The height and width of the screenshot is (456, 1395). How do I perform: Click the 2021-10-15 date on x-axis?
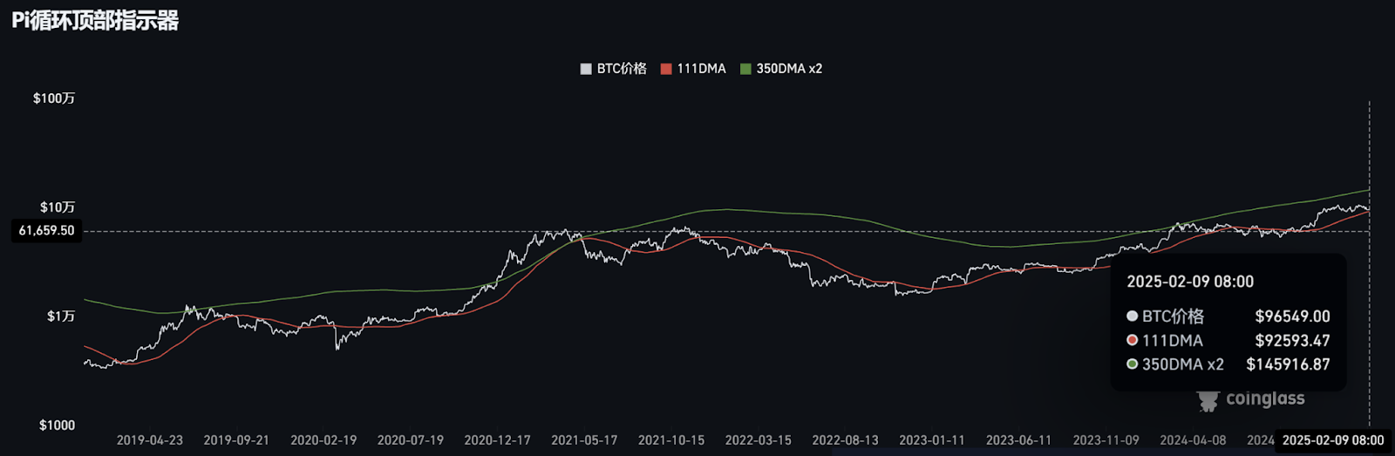671,440
